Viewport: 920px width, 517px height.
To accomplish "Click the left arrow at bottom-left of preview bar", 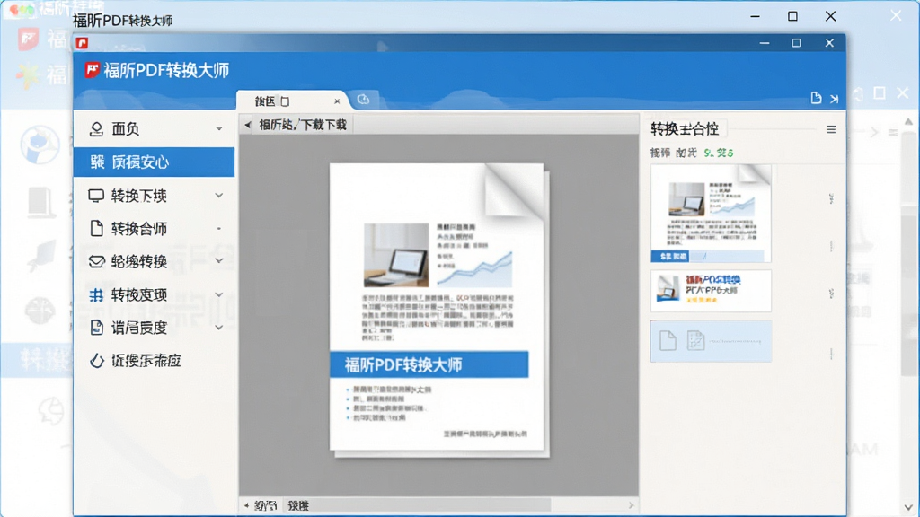I will (x=246, y=505).
